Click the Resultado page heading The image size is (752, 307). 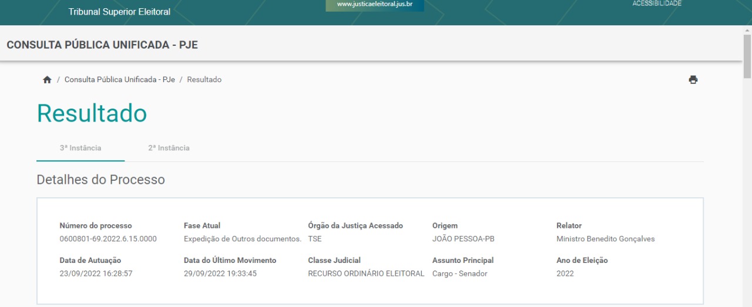[x=92, y=113]
